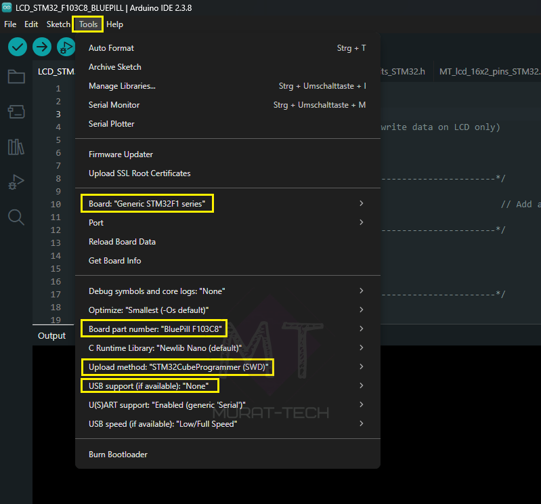Click the Upload arrow button
This screenshot has height=504, width=541.
[x=42, y=47]
